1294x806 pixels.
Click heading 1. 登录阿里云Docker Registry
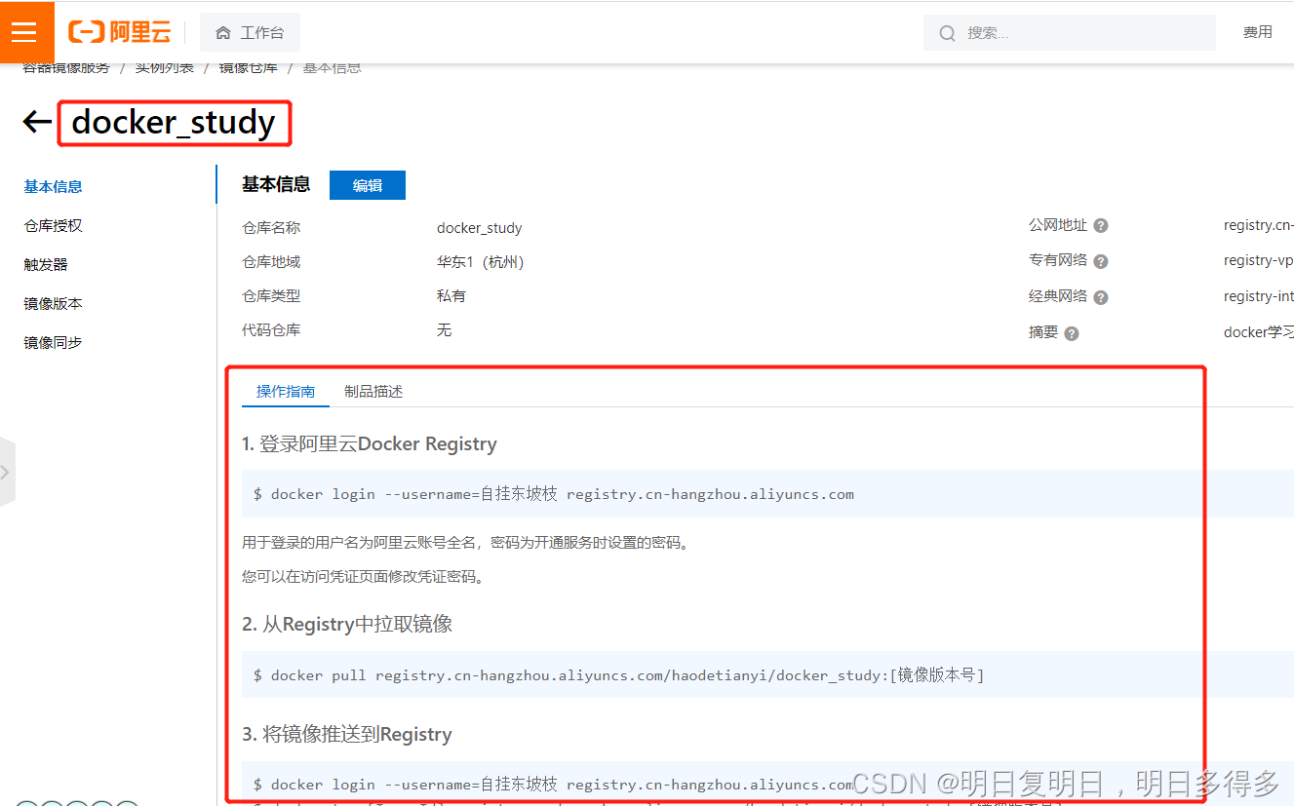(x=370, y=444)
